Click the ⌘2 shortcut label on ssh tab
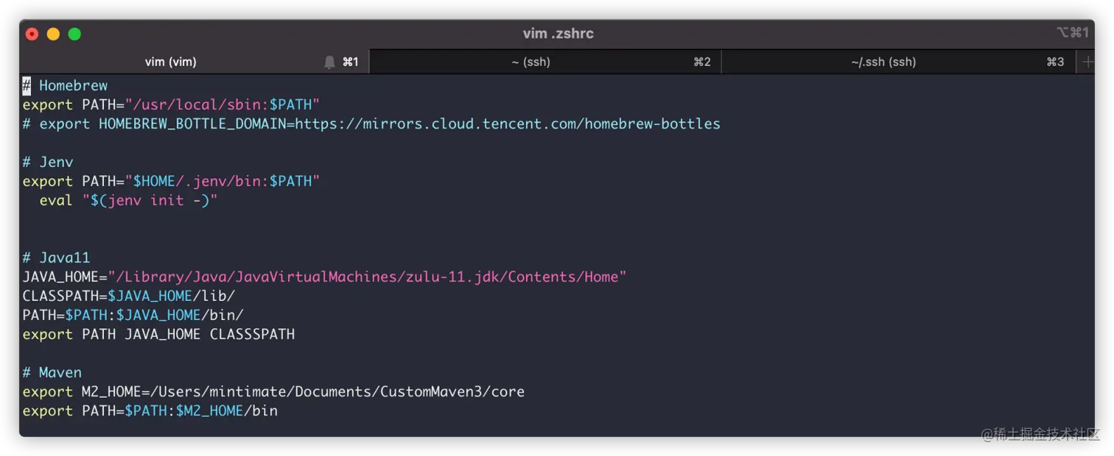 click(x=702, y=62)
